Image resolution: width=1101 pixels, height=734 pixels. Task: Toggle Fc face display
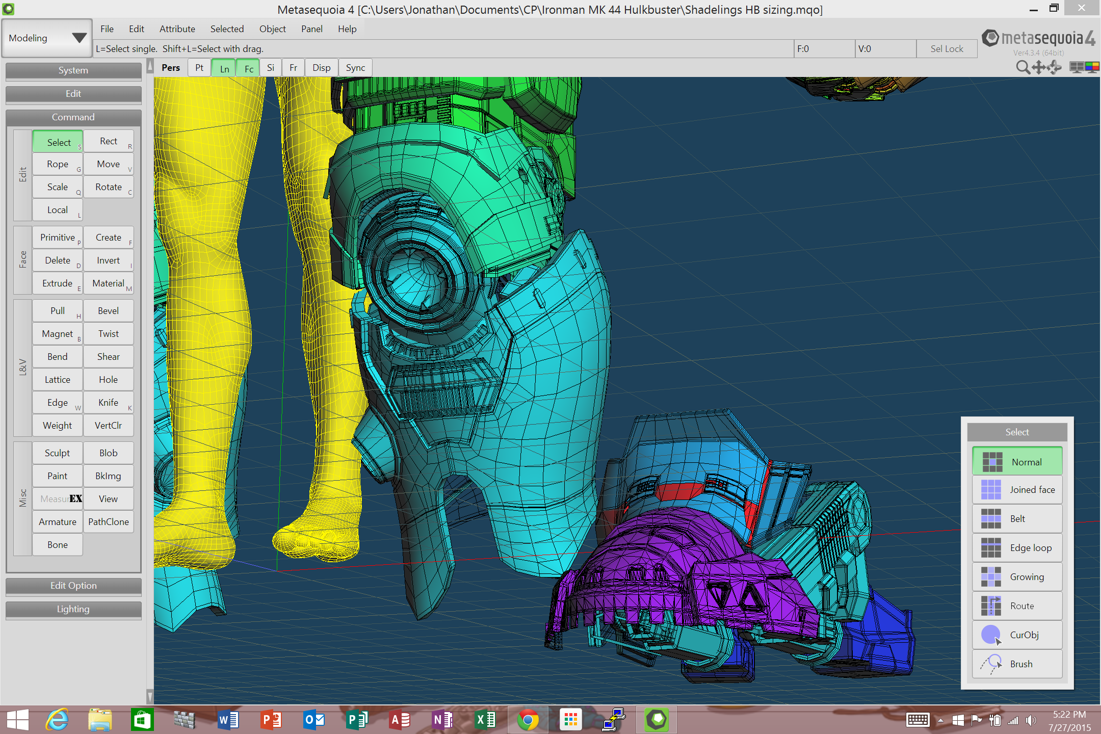pos(249,68)
